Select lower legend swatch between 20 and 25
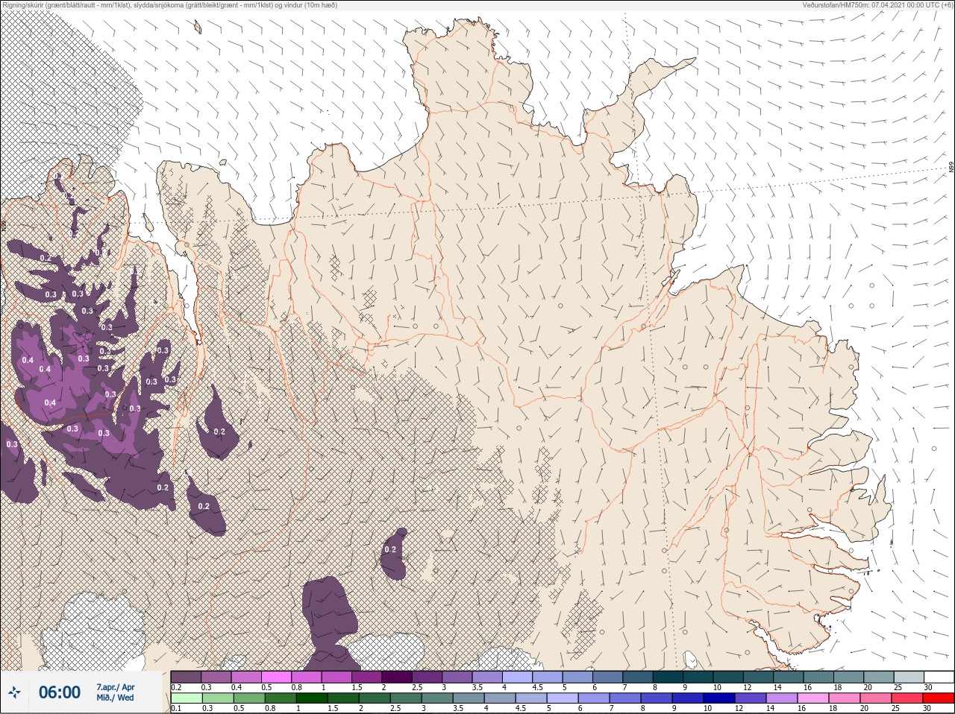The width and height of the screenshot is (955, 714). [877, 699]
